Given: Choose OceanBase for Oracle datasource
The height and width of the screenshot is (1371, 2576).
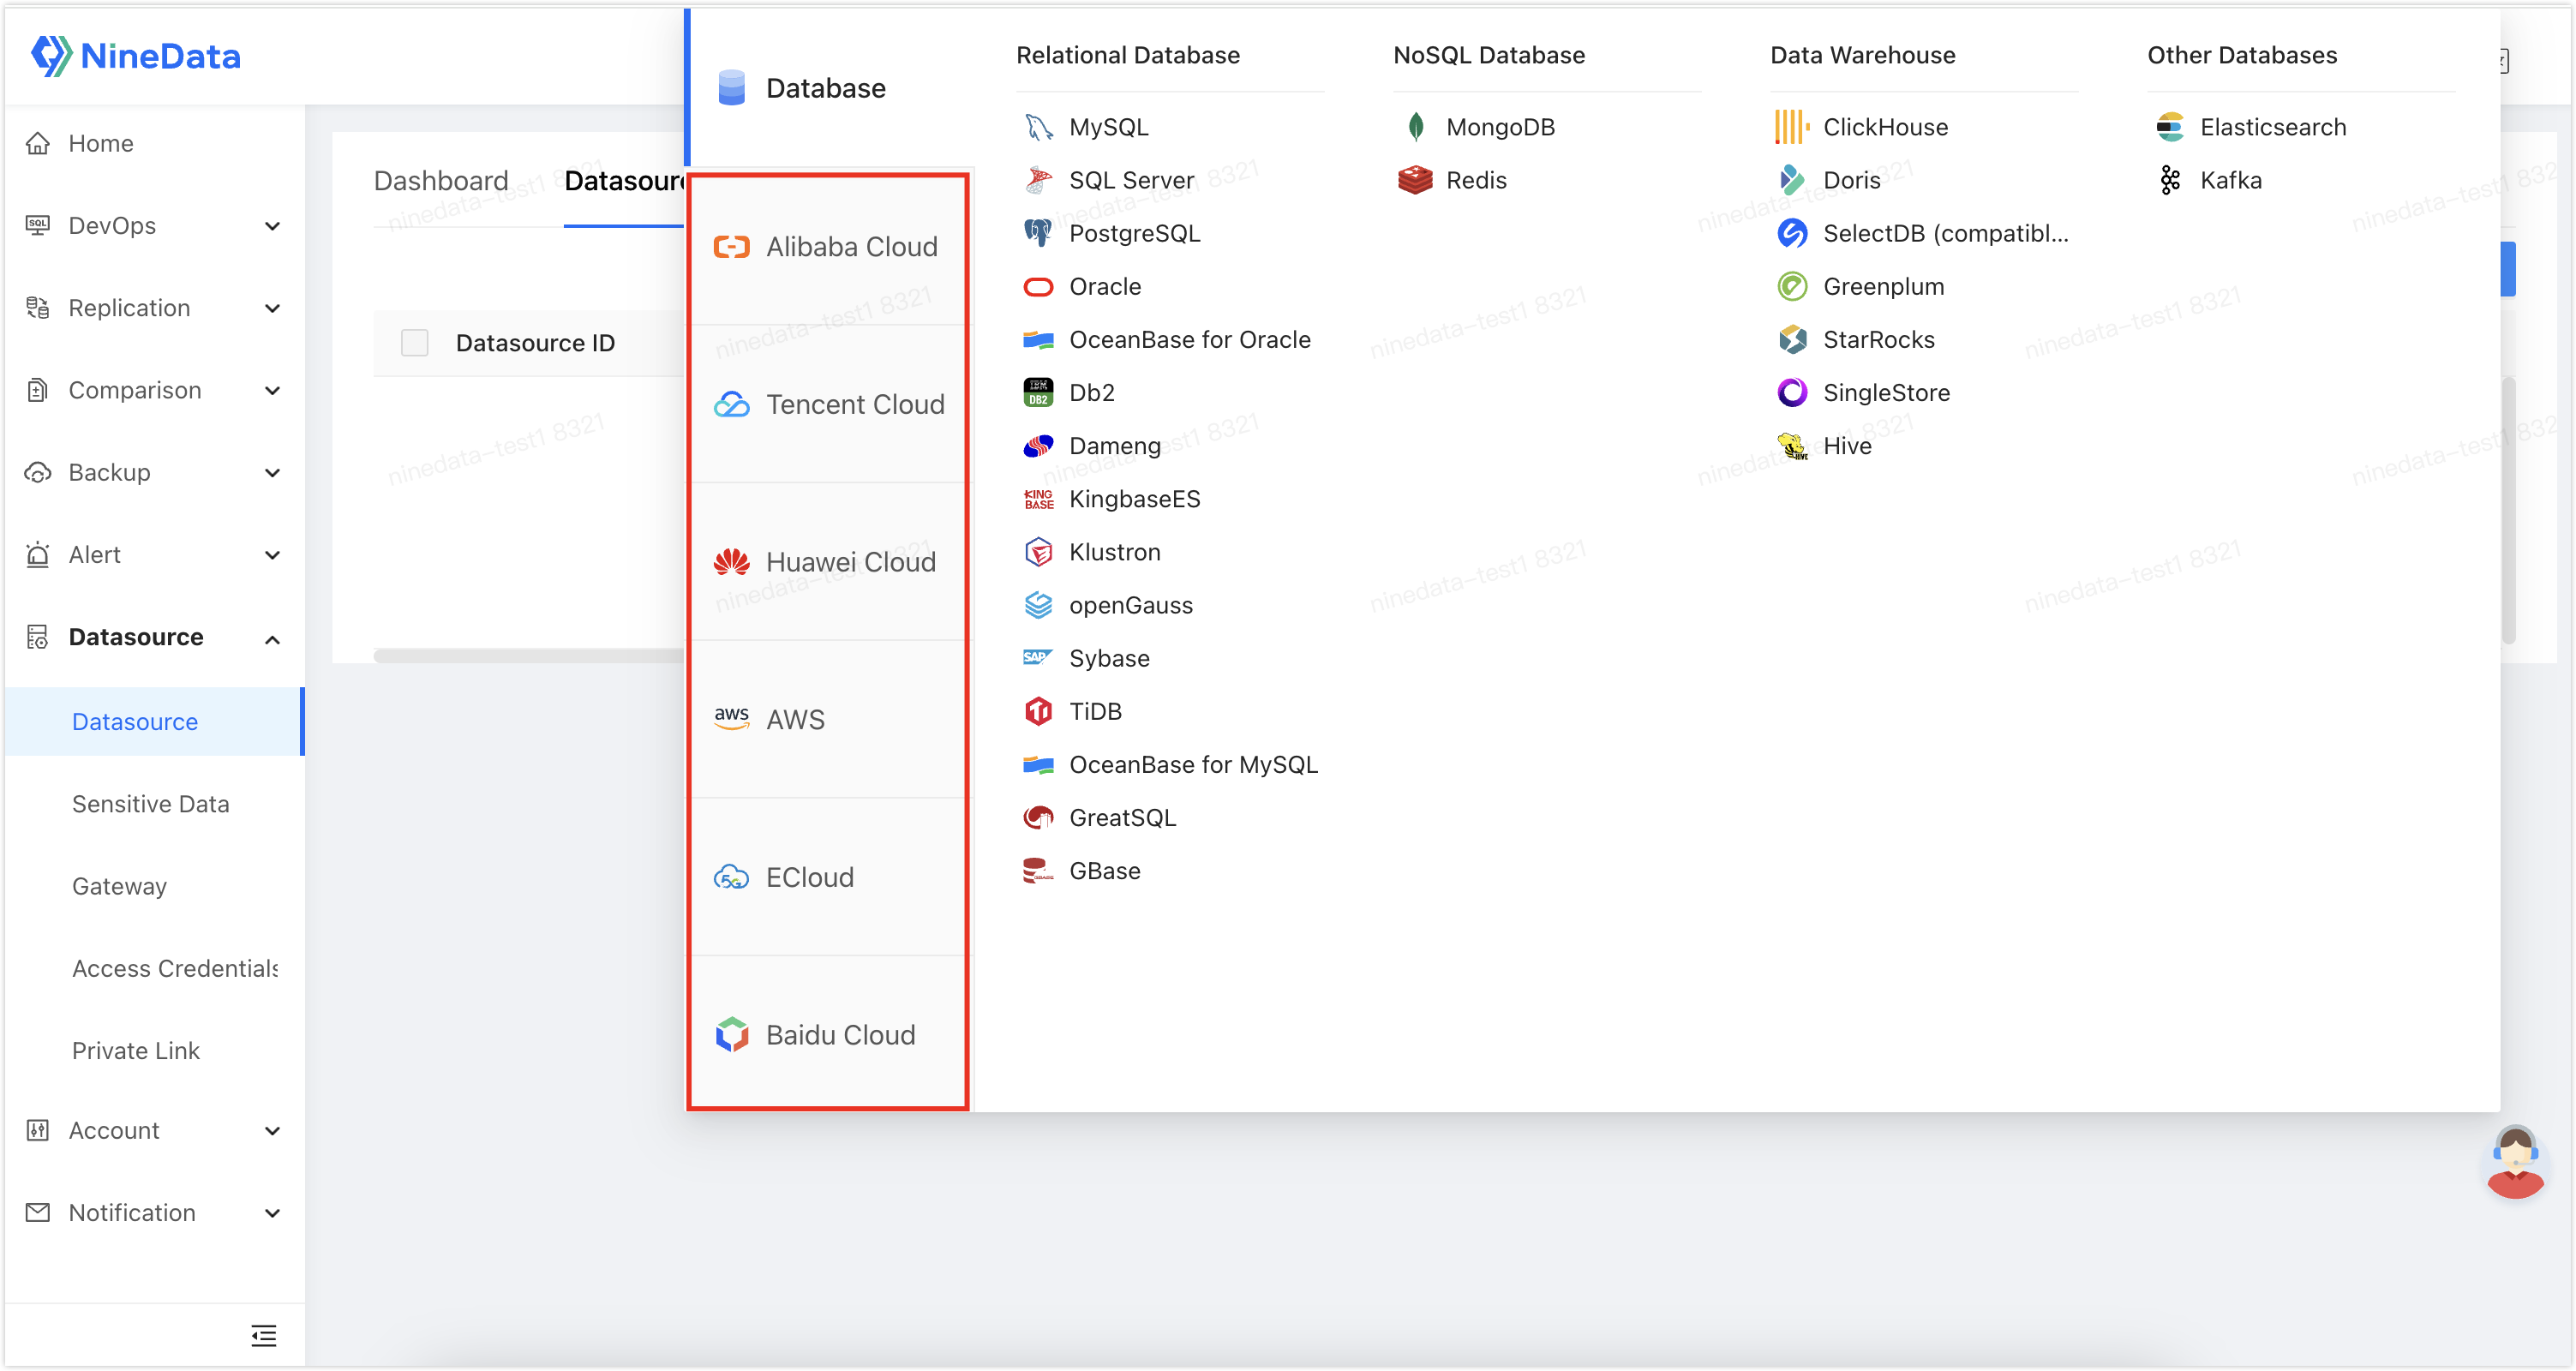Looking at the screenshot, I should [x=1168, y=340].
